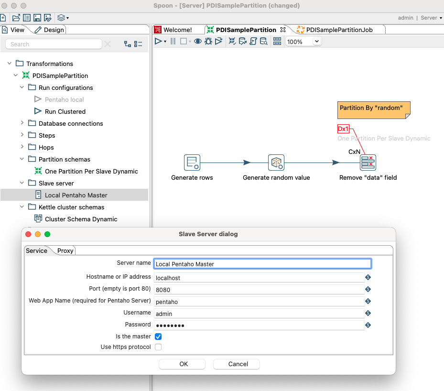Switch to the Proxy tab
The width and height of the screenshot is (444, 391).
(x=65, y=250)
